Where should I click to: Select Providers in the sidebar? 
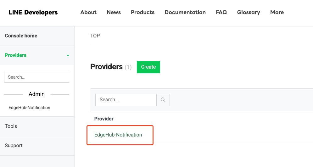(15, 55)
